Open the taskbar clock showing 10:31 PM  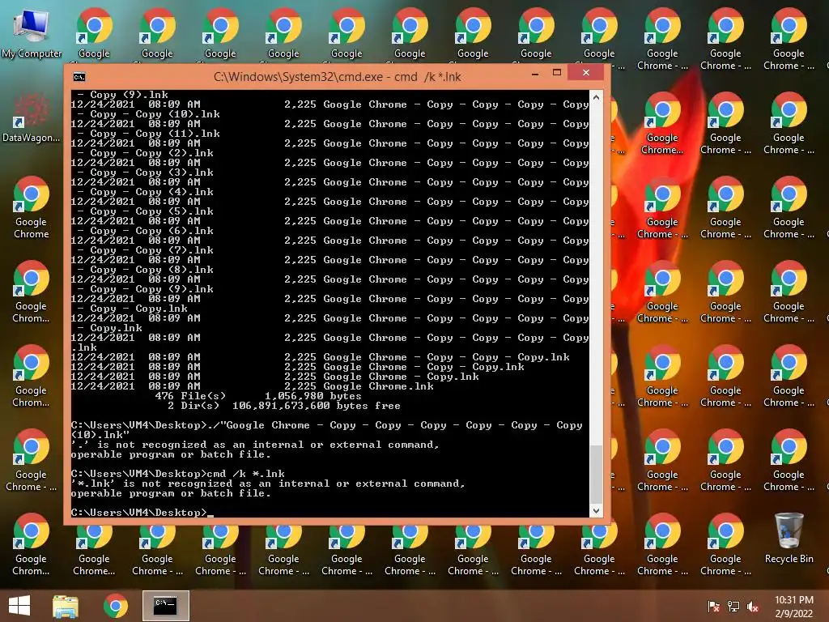pos(793,607)
